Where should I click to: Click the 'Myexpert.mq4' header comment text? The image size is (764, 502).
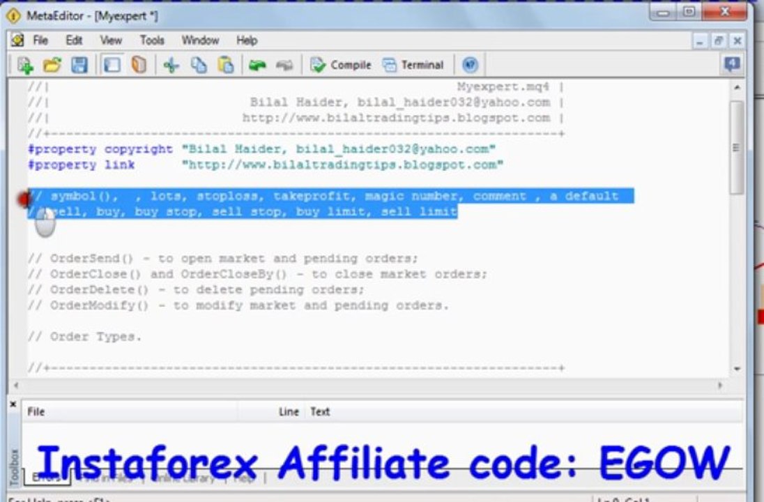pyautogui.click(x=503, y=86)
